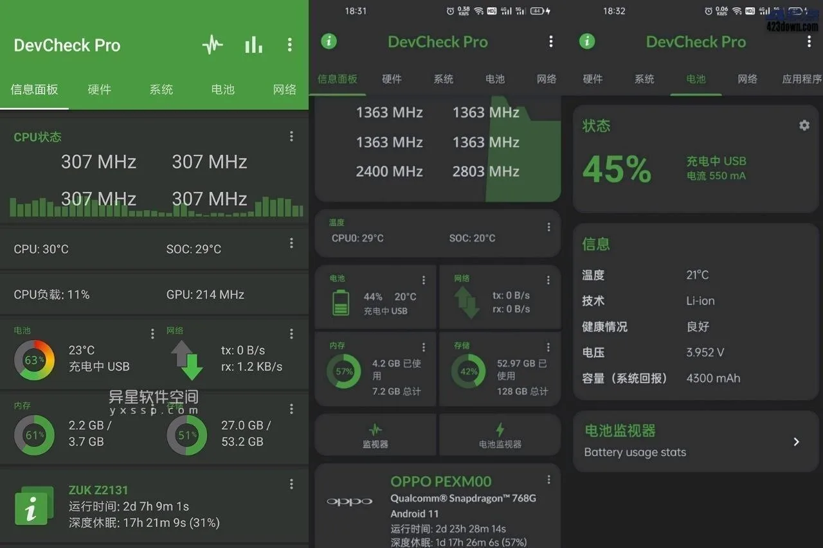Switch to 硬件 tab in right screen
Screen dimensions: 823x548
click(x=593, y=79)
